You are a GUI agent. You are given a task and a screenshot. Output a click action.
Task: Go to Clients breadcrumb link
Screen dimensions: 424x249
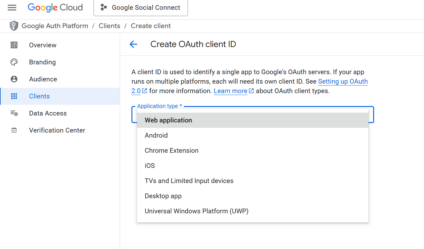tap(109, 26)
